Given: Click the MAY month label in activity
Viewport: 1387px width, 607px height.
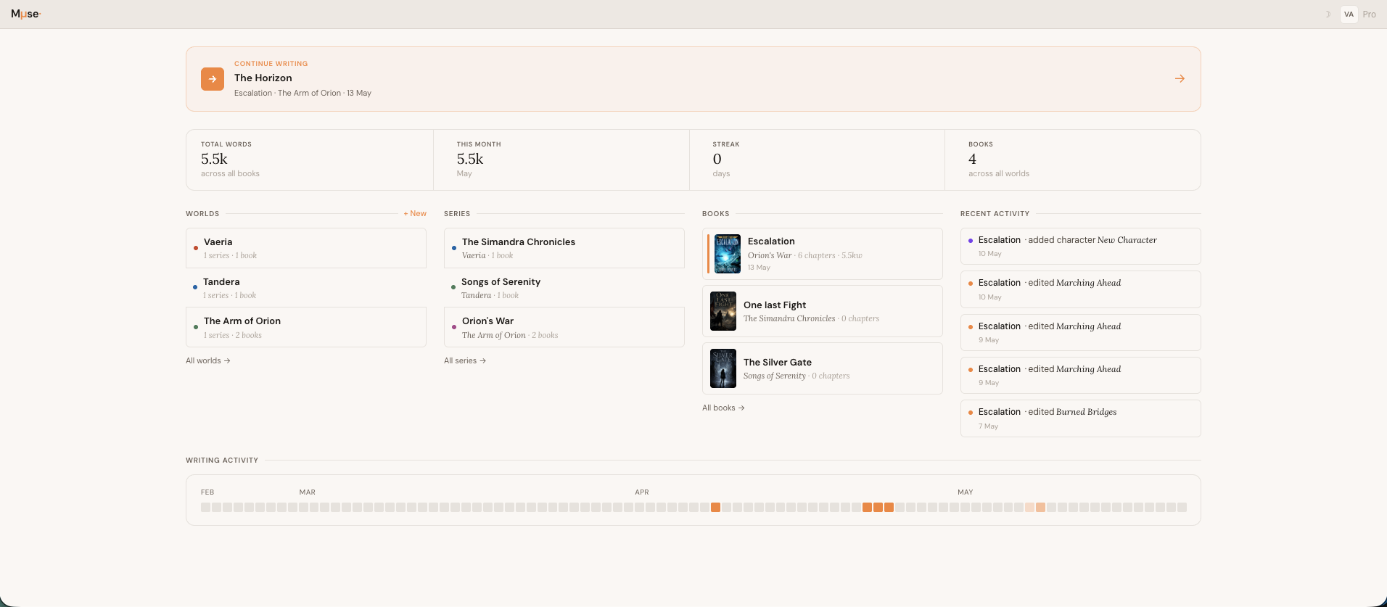Looking at the screenshot, I should pos(966,492).
